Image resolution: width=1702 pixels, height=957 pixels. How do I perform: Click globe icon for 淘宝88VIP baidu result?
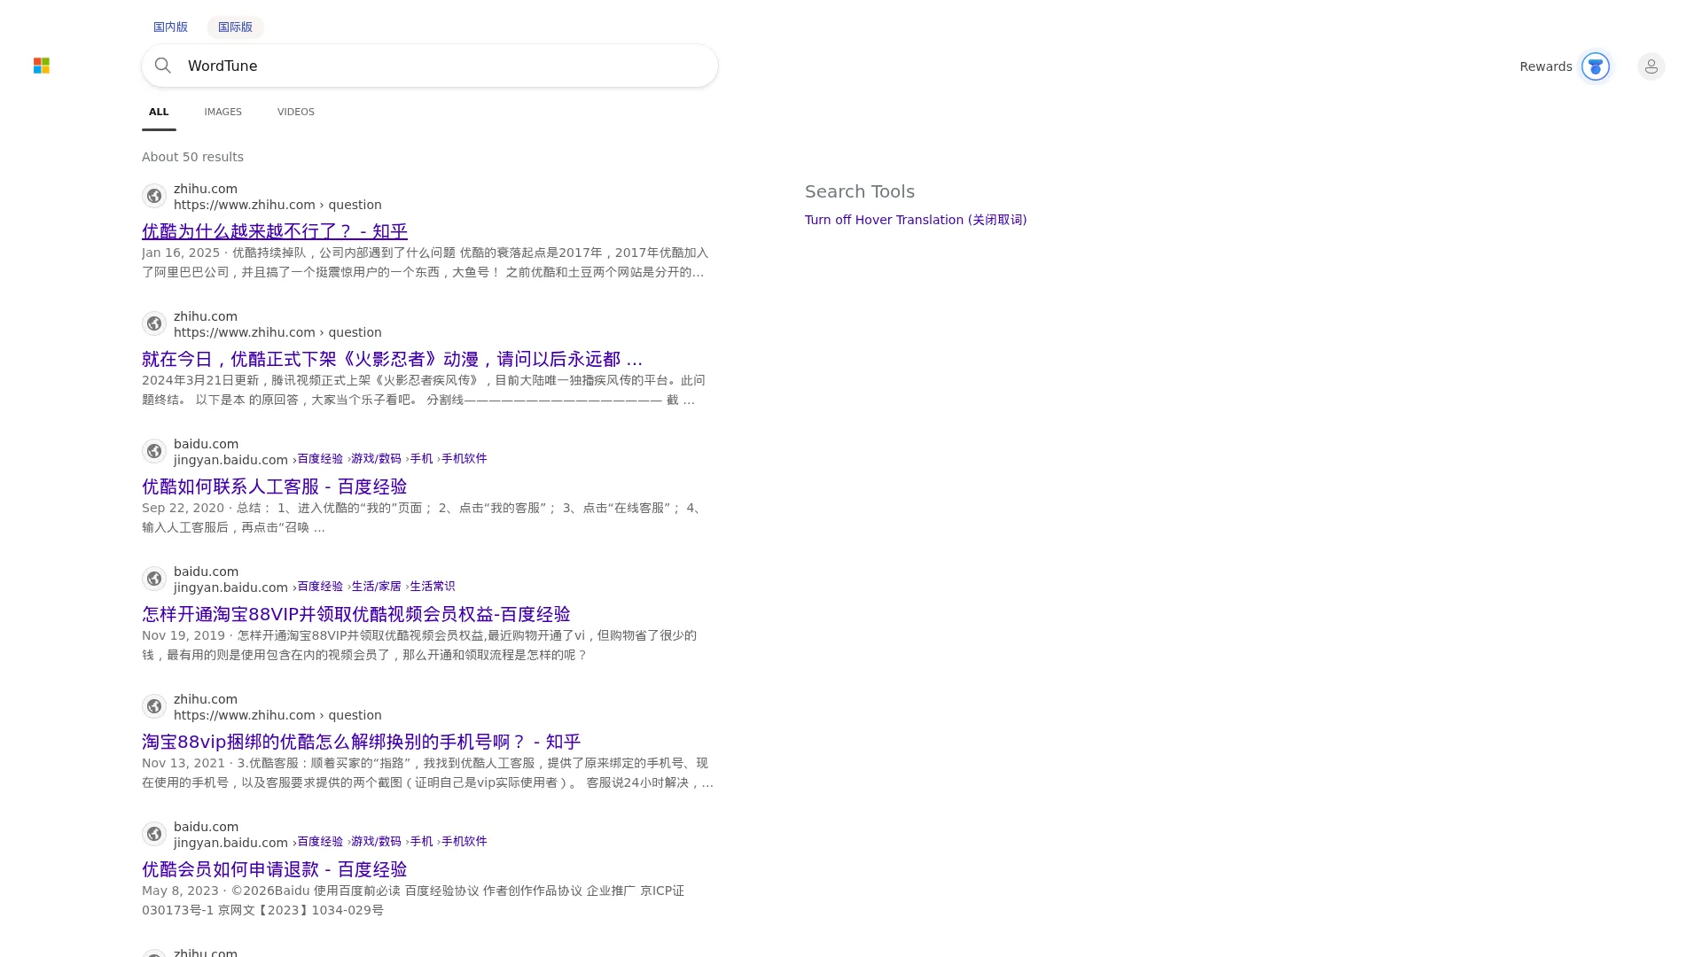pyautogui.click(x=154, y=579)
